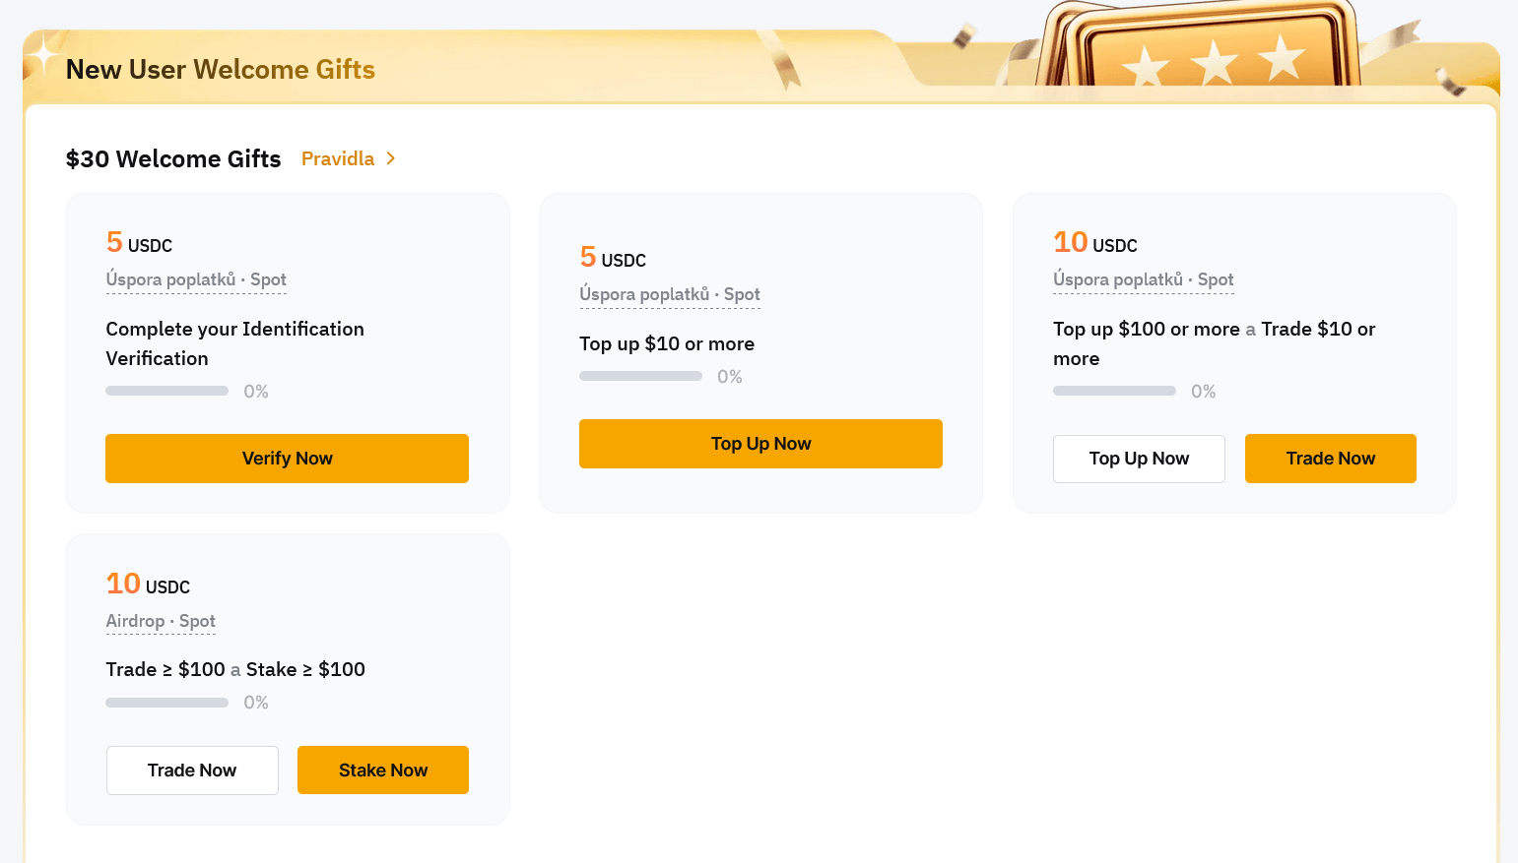
Task: Click Úspora poplatků · Spot in the Top up $10 card
Action: tap(670, 295)
